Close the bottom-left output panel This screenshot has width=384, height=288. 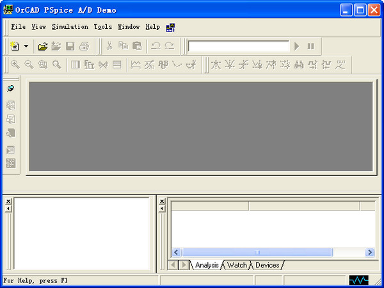(x=8, y=201)
